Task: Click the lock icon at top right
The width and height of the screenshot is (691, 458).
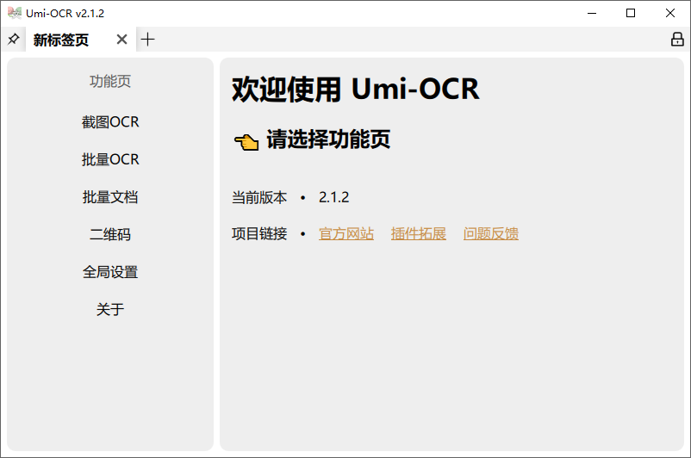Action: pos(677,40)
